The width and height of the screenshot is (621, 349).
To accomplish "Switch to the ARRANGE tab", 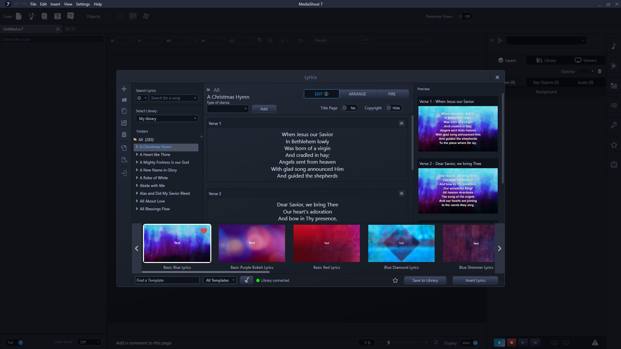I will [357, 94].
